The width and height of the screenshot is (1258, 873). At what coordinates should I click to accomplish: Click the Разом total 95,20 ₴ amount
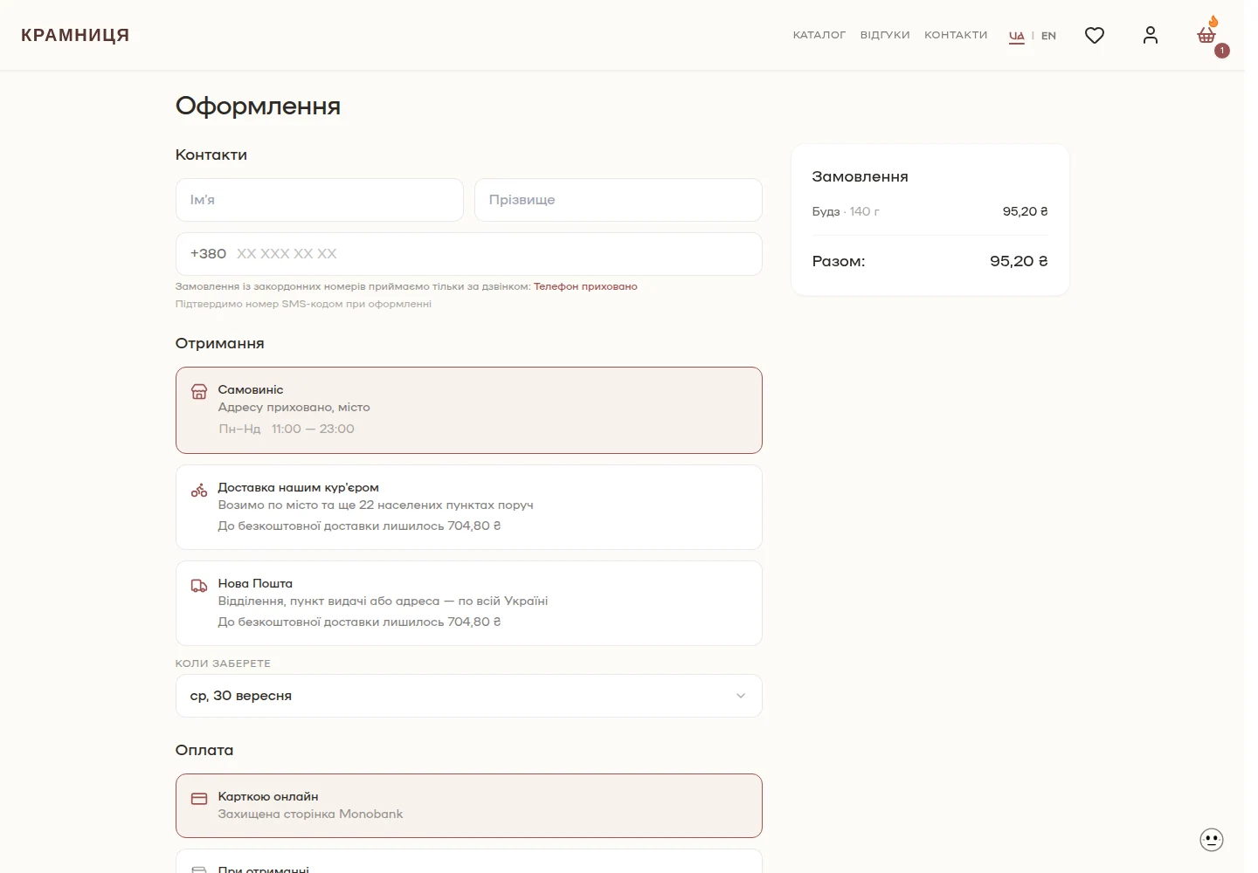click(x=1019, y=261)
